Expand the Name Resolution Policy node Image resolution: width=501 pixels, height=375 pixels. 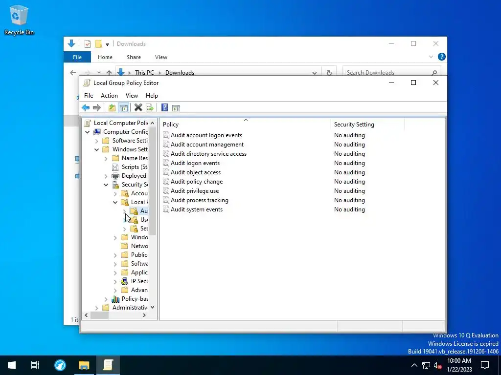click(106, 159)
